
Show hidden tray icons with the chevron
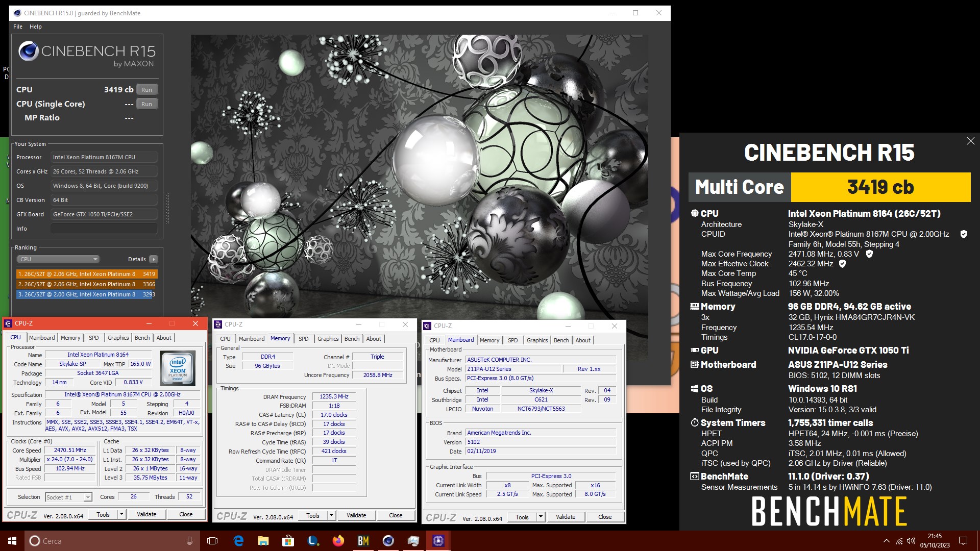click(x=887, y=541)
